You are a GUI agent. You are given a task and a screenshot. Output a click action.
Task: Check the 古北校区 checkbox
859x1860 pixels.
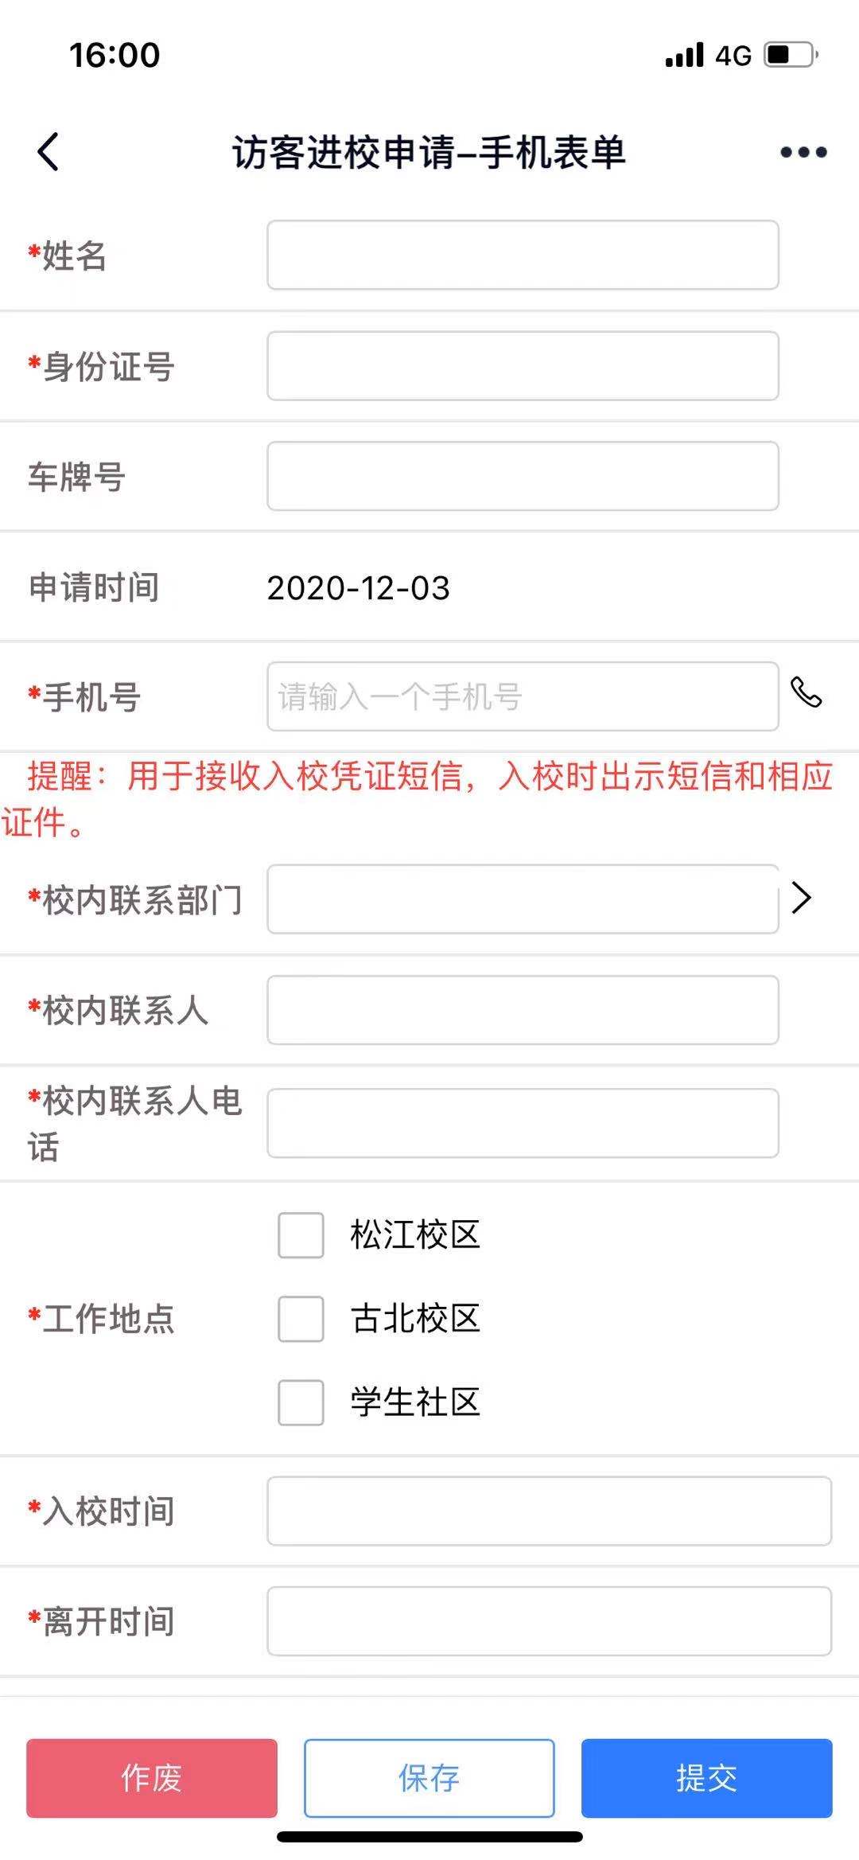coord(301,1319)
